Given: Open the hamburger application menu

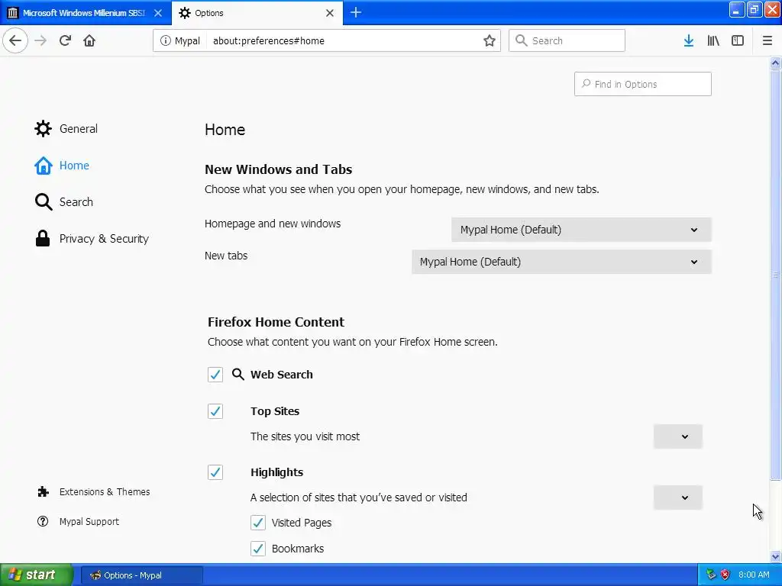Looking at the screenshot, I should coord(767,40).
